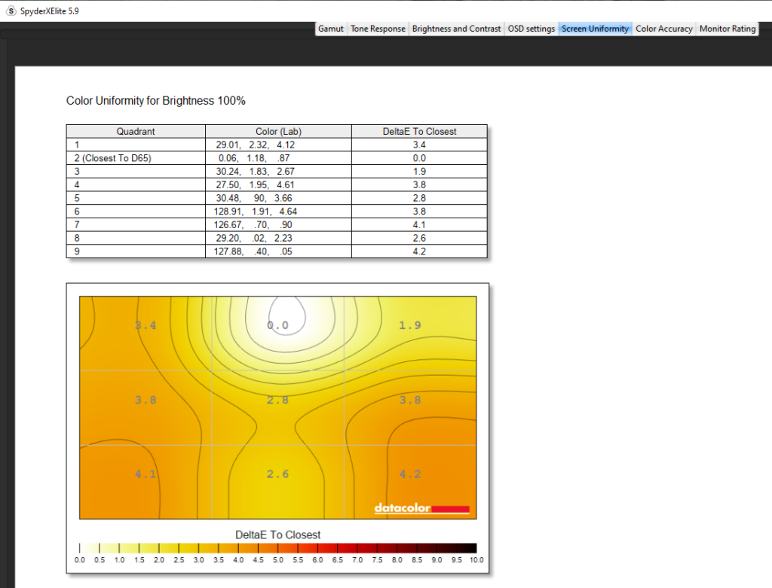
Task: Click the datacolor logo on the heatmap
Action: click(421, 509)
